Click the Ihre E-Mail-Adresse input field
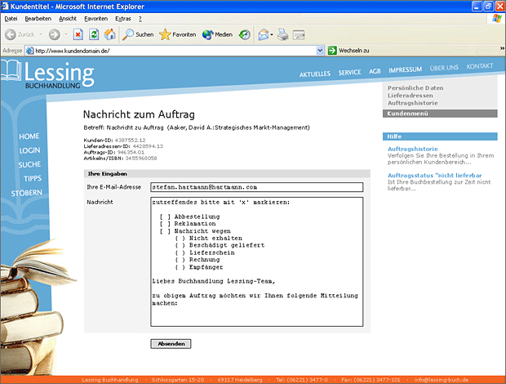Viewport: 506px width, 384px height. pos(256,187)
